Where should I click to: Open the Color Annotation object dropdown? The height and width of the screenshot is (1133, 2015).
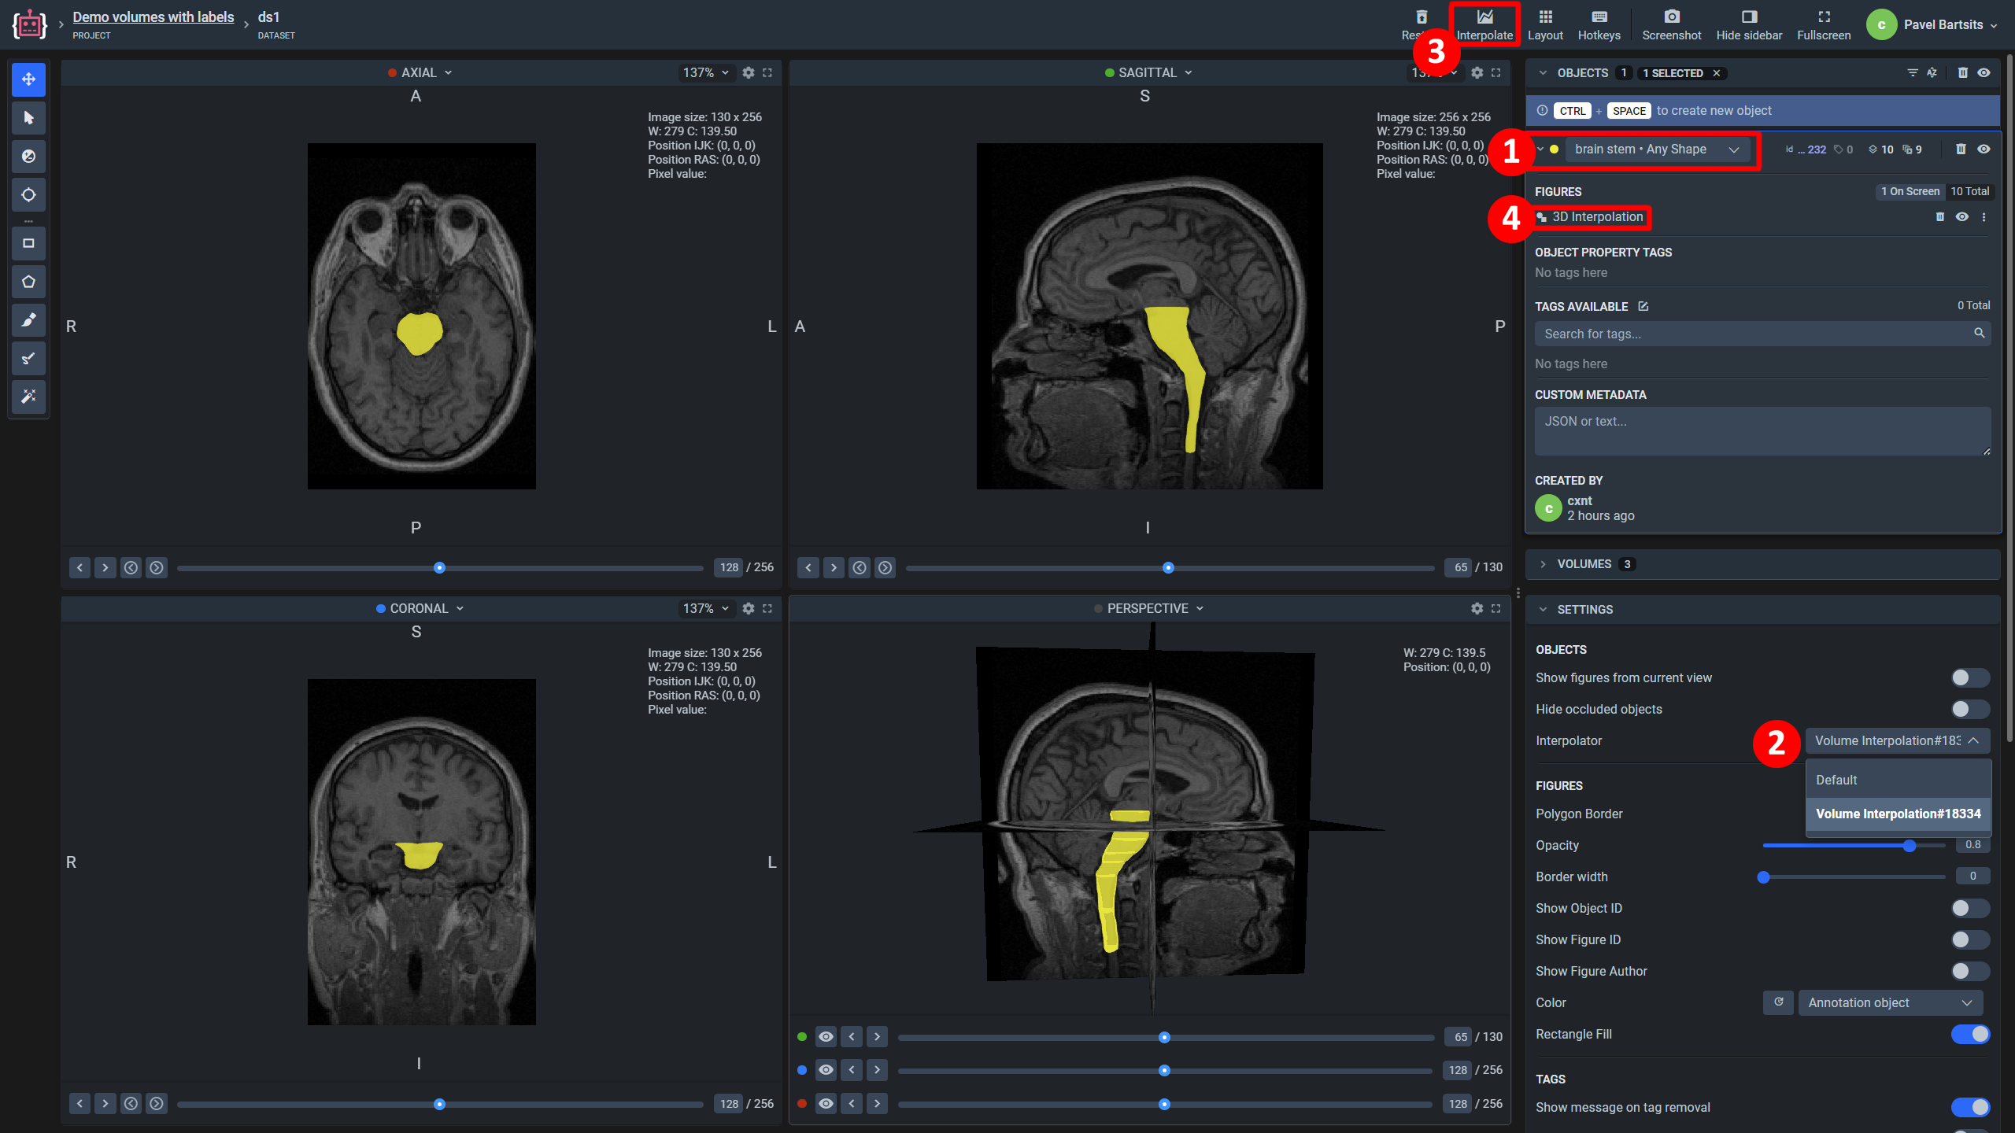click(1889, 1002)
